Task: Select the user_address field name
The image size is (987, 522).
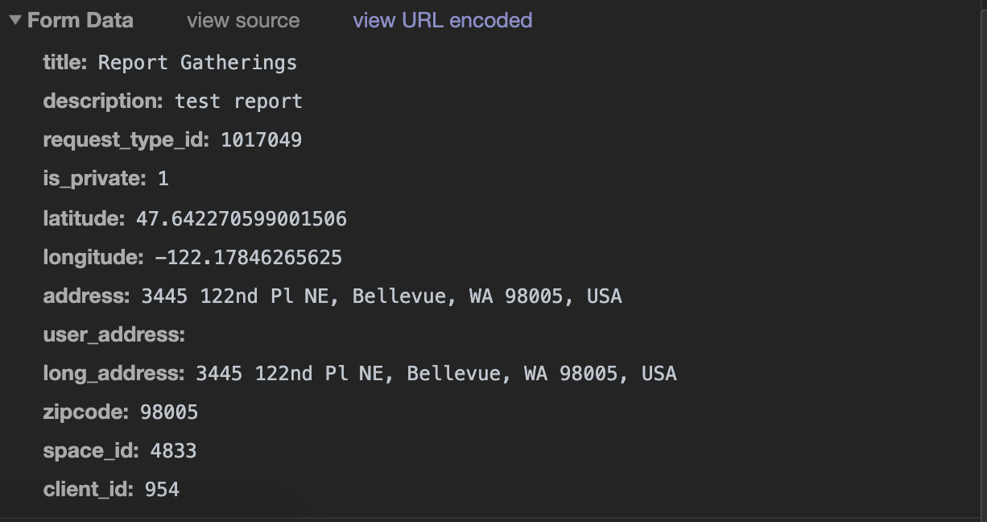Action: [114, 335]
